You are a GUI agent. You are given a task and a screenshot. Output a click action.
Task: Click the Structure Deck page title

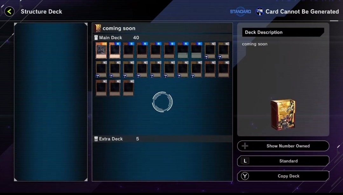pyautogui.click(x=41, y=11)
